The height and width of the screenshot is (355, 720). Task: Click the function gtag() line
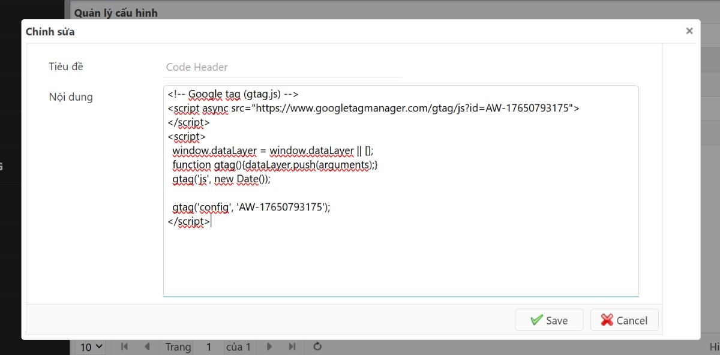point(275,164)
